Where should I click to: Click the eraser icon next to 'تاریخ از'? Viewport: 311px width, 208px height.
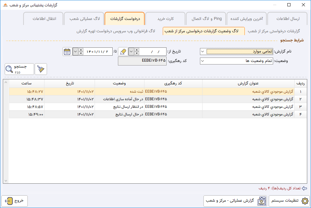point(123,52)
